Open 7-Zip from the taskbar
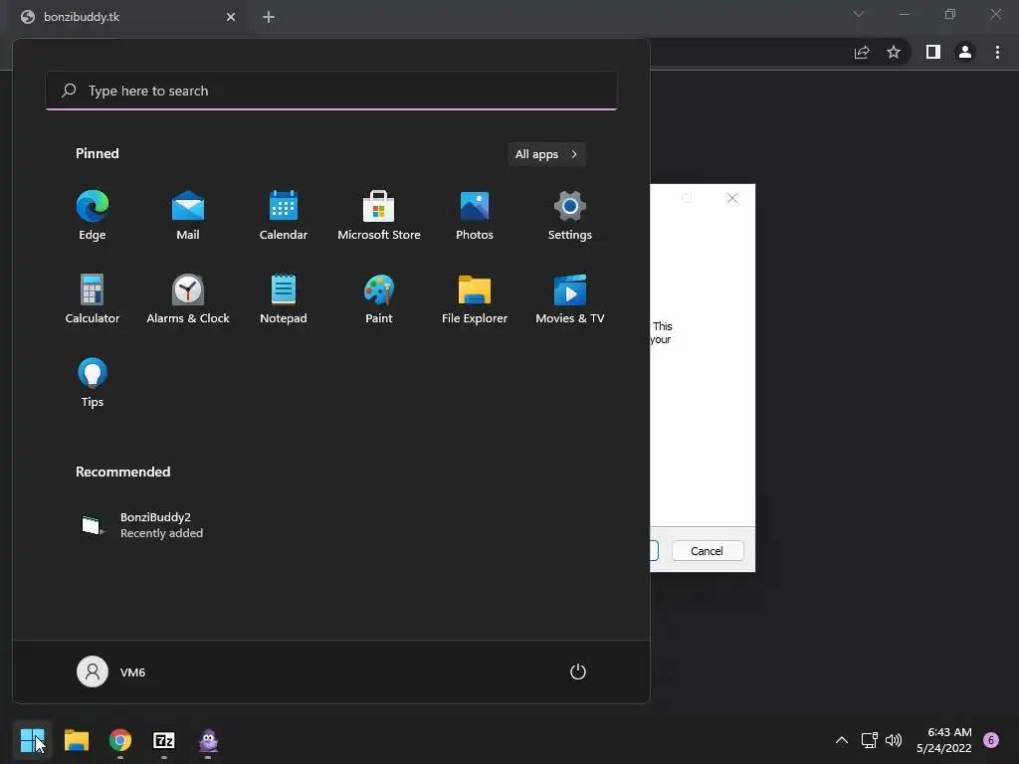The image size is (1019, 764). [164, 740]
